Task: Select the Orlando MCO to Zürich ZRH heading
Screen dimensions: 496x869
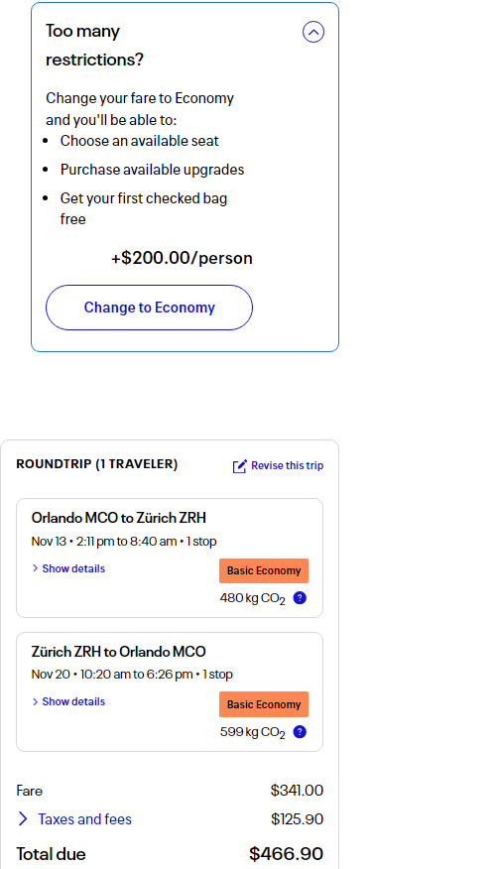Action: point(119,518)
